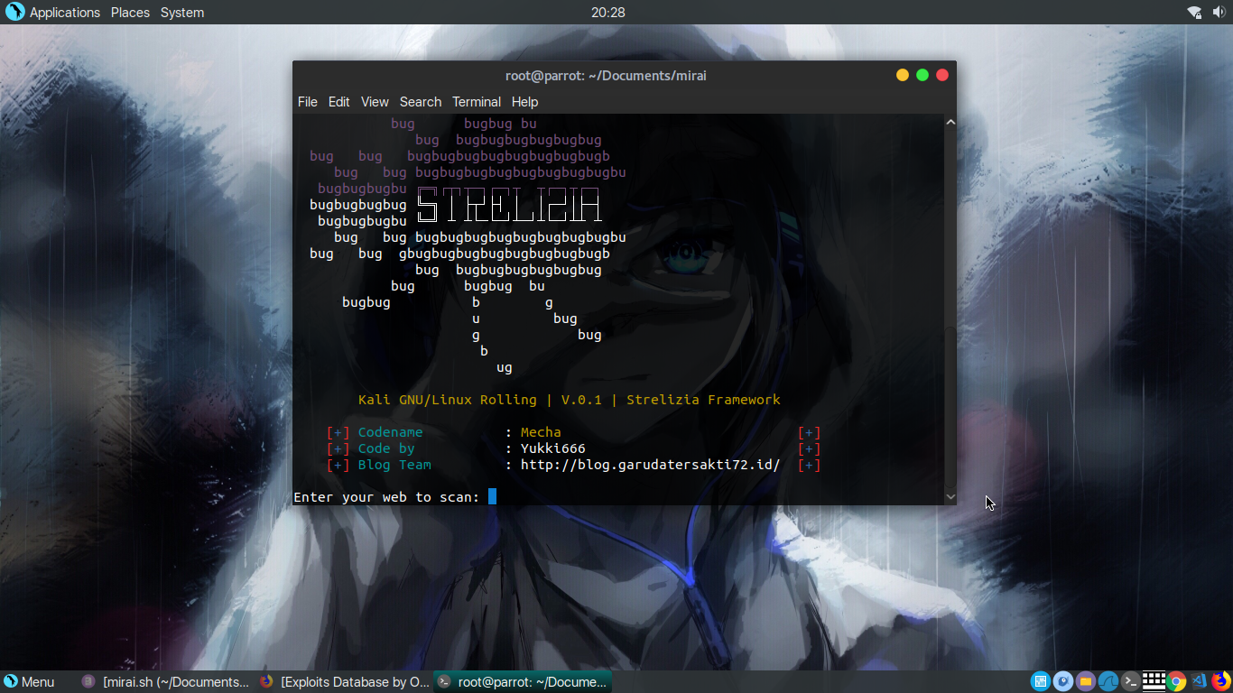
Task: Launch Visual Studio Code from bottom panel
Action: point(1199,681)
